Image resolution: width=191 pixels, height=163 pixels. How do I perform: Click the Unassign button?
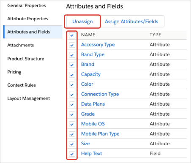[x=82, y=22]
